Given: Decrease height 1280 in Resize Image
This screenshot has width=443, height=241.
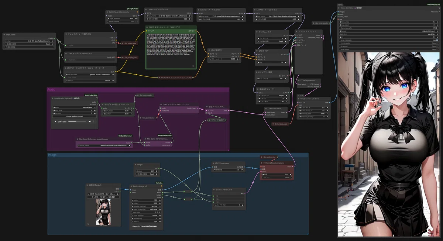Looking at the screenshot, I should pyautogui.click(x=133, y=203).
